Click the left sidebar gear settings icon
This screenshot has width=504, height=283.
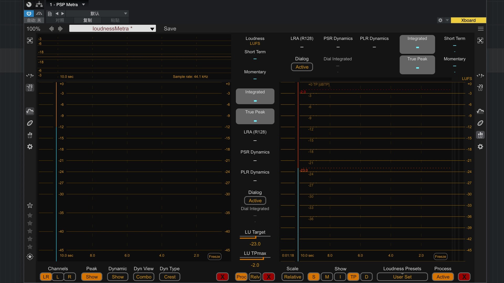[30, 147]
